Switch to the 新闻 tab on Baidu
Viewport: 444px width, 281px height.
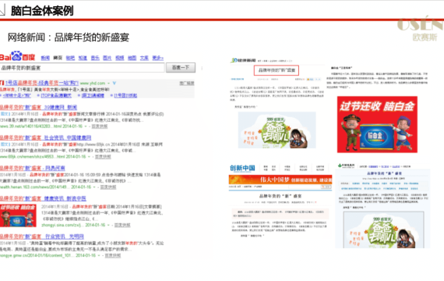(x=45, y=58)
